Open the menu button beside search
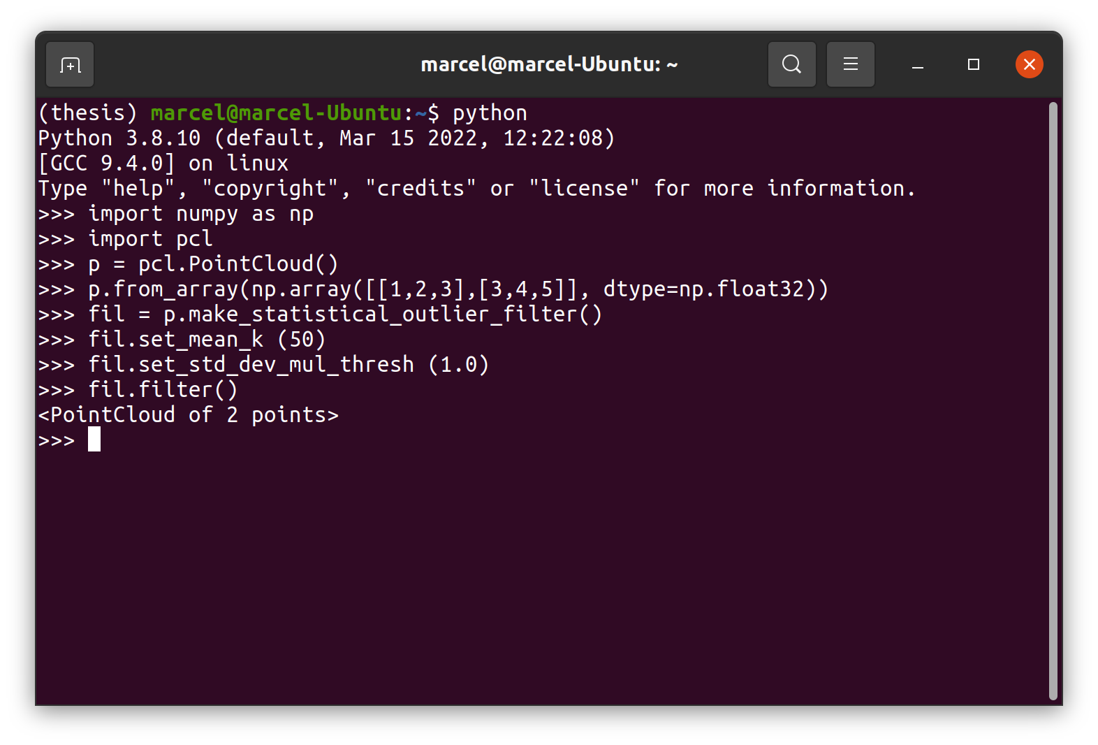1098x745 pixels. pos(850,64)
